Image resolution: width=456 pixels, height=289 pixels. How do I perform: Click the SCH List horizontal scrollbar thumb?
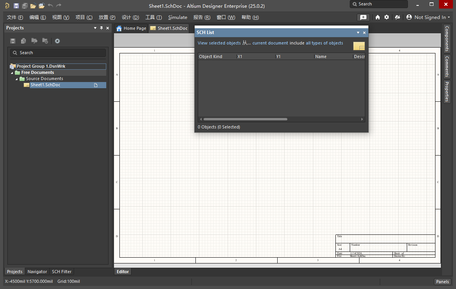tap(245, 119)
